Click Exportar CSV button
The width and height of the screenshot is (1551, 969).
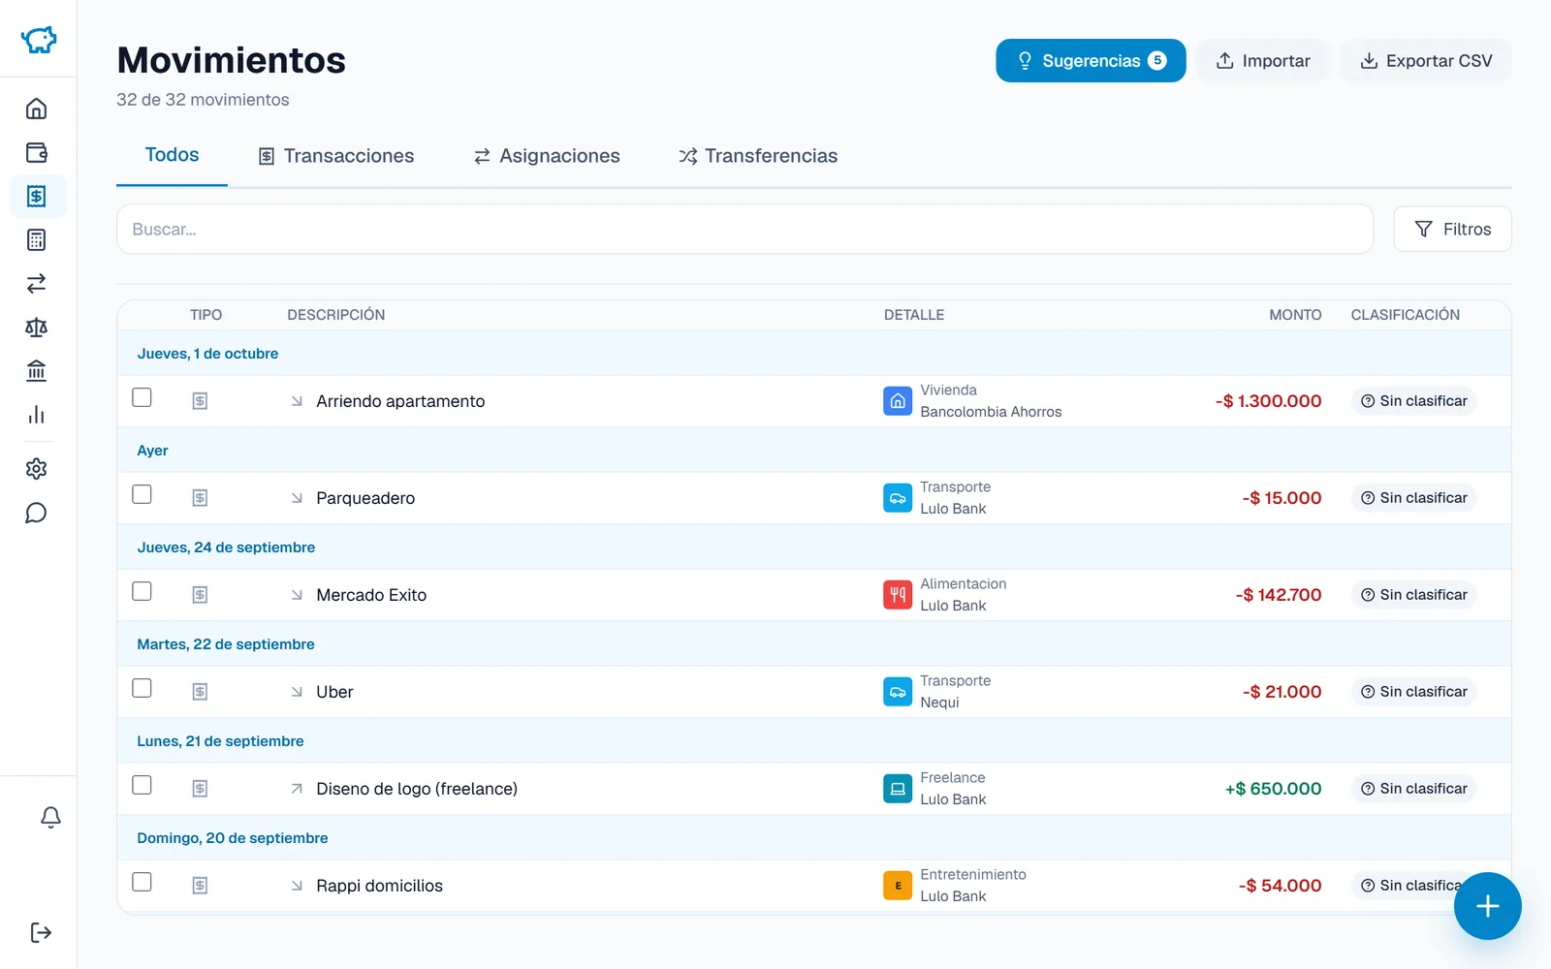coord(1426,61)
